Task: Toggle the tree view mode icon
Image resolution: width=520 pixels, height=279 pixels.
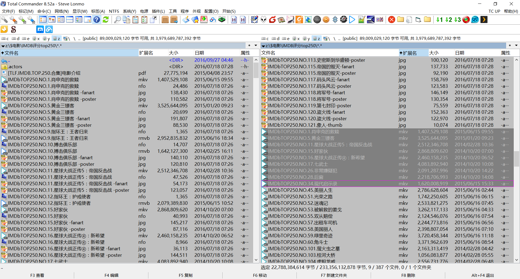Action: 79,20
